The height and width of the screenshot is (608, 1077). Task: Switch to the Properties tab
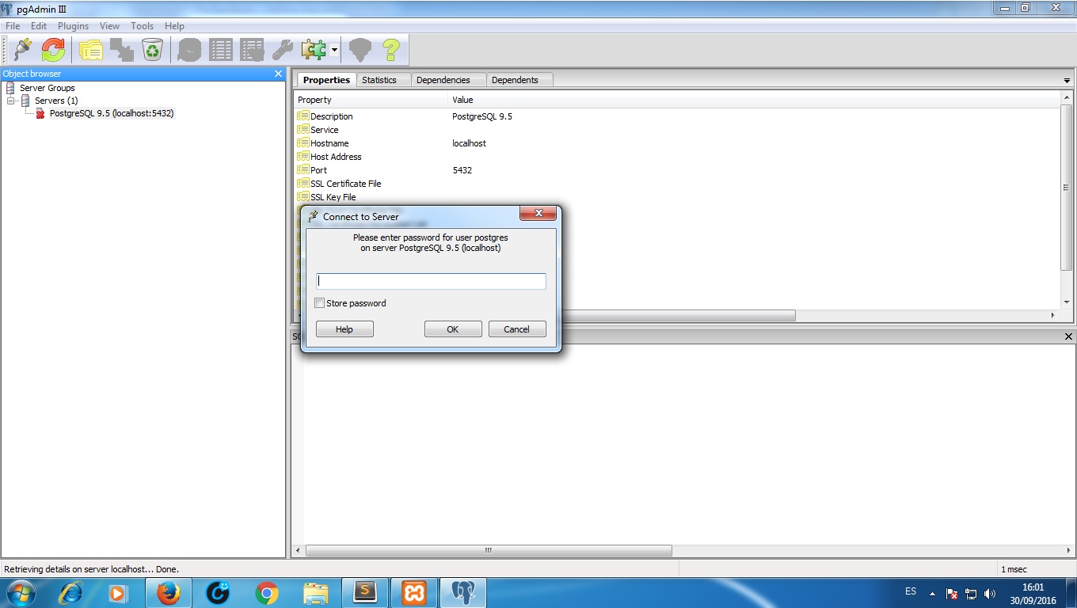pyautogui.click(x=326, y=80)
